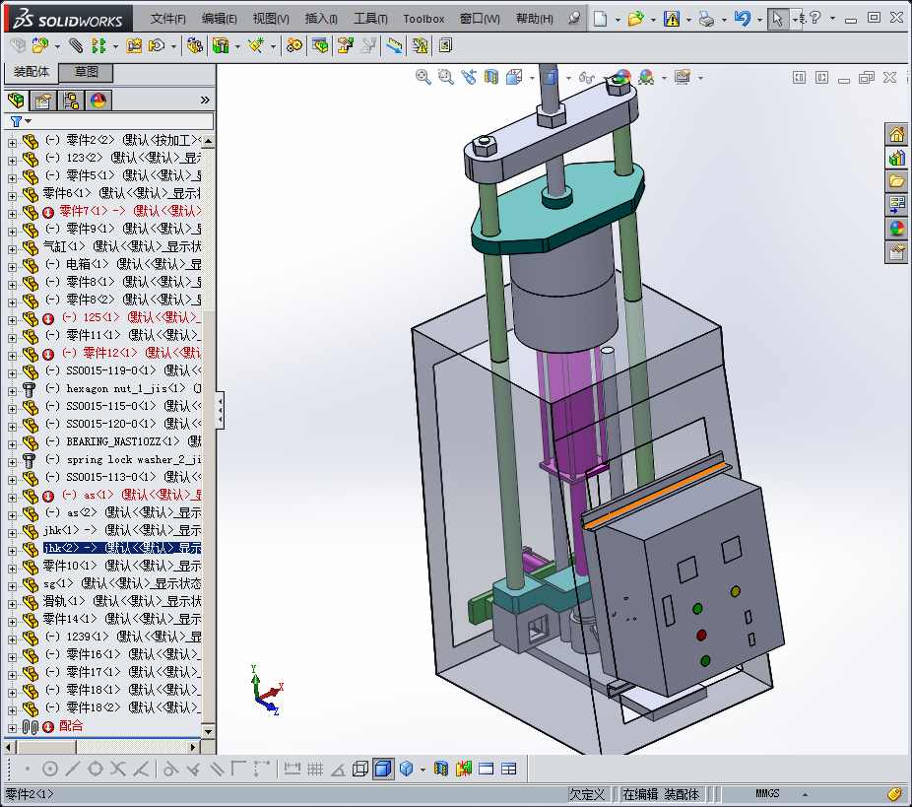Click the Save disk icon in toolbar

(671, 19)
